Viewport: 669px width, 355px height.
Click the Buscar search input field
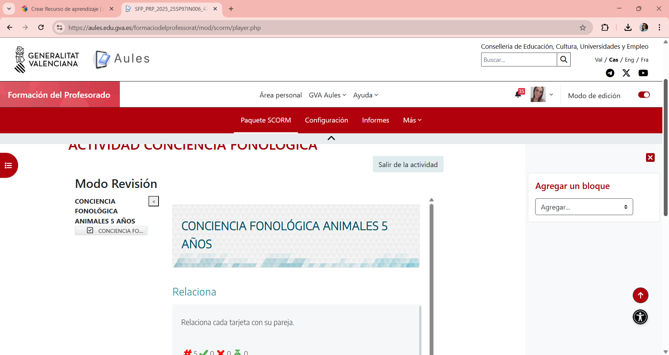point(518,60)
